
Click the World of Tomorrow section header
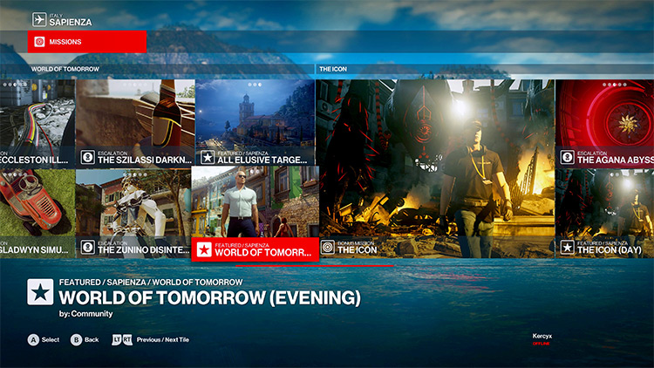65,69
